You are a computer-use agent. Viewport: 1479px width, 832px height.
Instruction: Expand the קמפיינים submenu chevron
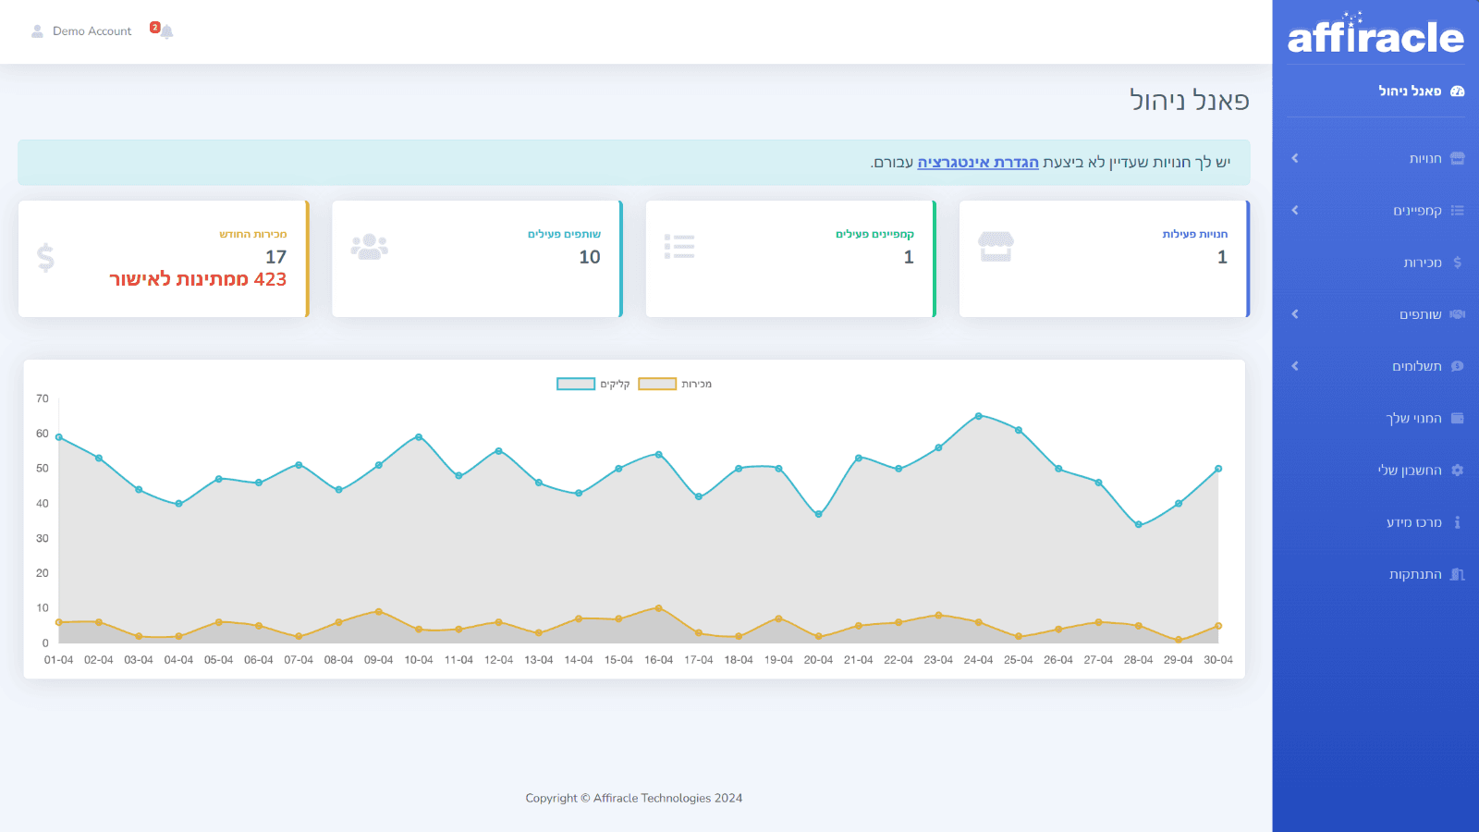tap(1295, 211)
